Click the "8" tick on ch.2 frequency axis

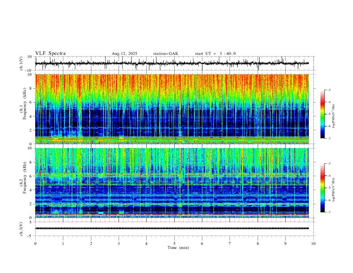[x=31, y=162]
